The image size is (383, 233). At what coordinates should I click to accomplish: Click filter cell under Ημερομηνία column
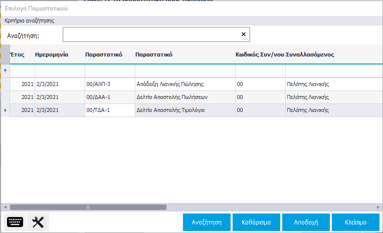(x=59, y=71)
